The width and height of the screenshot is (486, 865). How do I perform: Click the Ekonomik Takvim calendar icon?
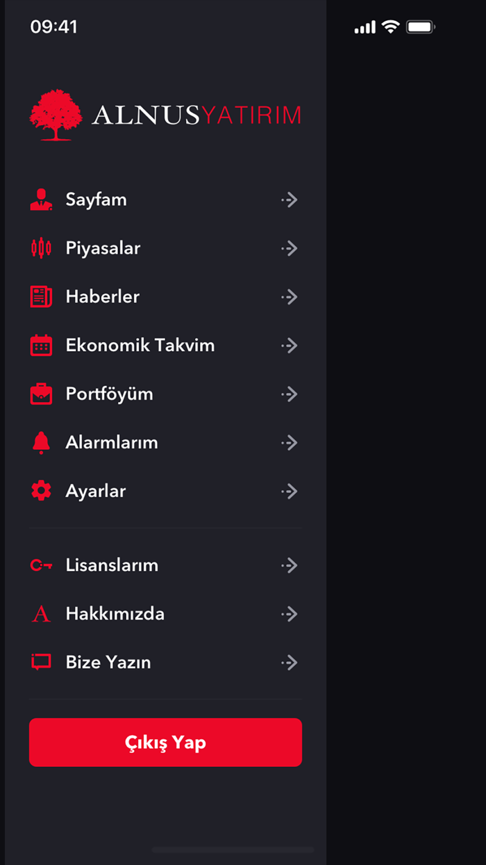(x=42, y=346)
